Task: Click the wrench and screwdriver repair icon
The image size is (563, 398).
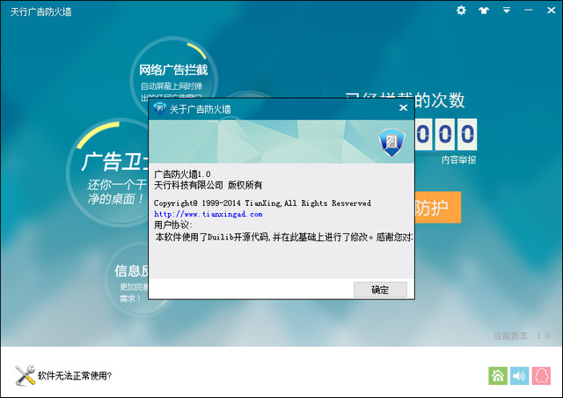Action: pos(24,376)
